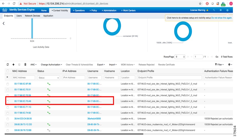The image size is (237, 137).
Task: Check the box for 00:17:88:0C:70:31
Action: pyautogui.click(x=7, y=90)
